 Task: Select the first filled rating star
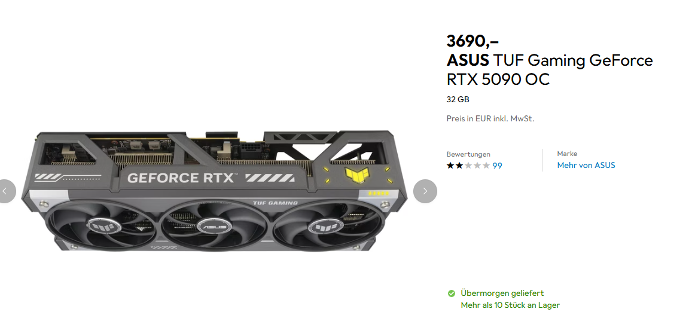coord(450,166)
